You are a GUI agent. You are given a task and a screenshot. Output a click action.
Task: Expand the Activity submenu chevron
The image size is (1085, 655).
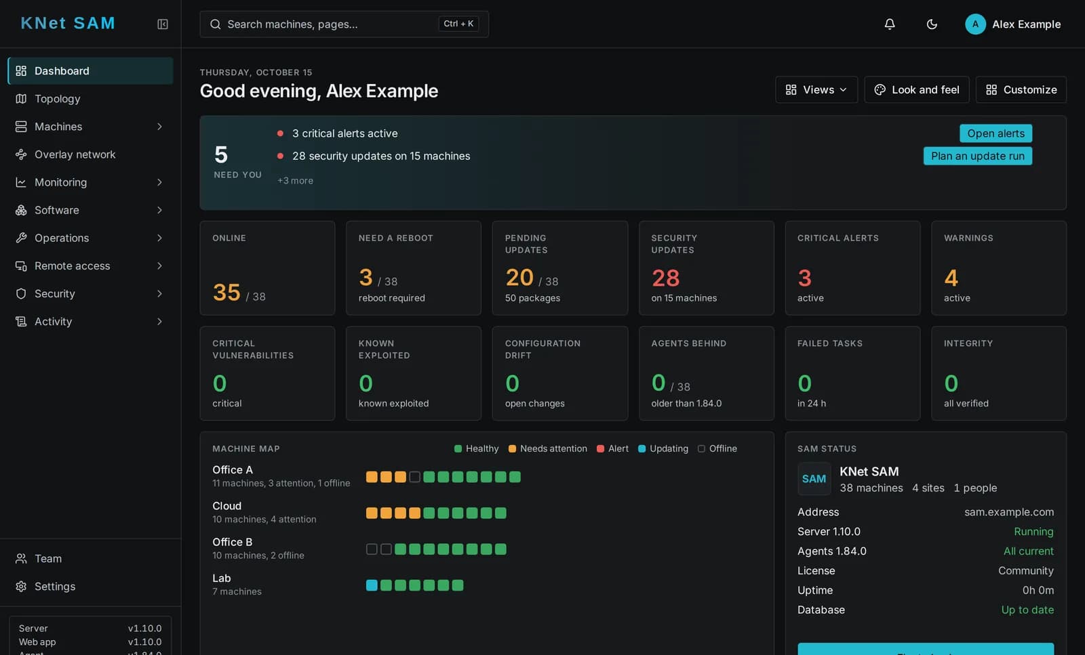click(x=159, y=322)
